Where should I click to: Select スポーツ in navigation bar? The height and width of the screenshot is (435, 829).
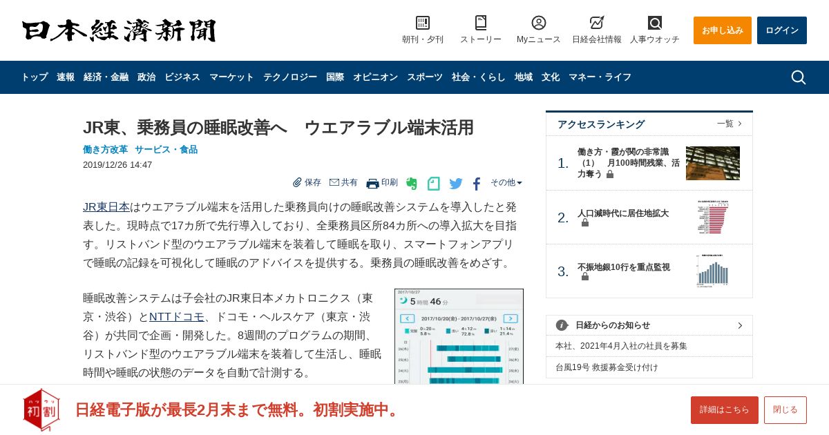pyautogui.click(x=425, y=77)
